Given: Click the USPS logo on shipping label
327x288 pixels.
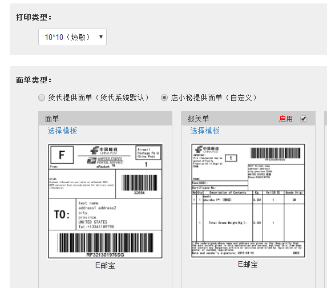Looking at the screenshot, I should pyautogui.click(x=105, y=160).
